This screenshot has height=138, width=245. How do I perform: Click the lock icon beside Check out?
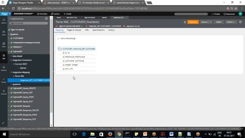[185, 22]
